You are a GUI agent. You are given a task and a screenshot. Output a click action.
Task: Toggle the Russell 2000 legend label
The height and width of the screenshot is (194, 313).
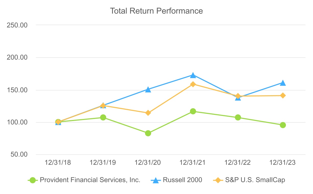click(183, 180)
